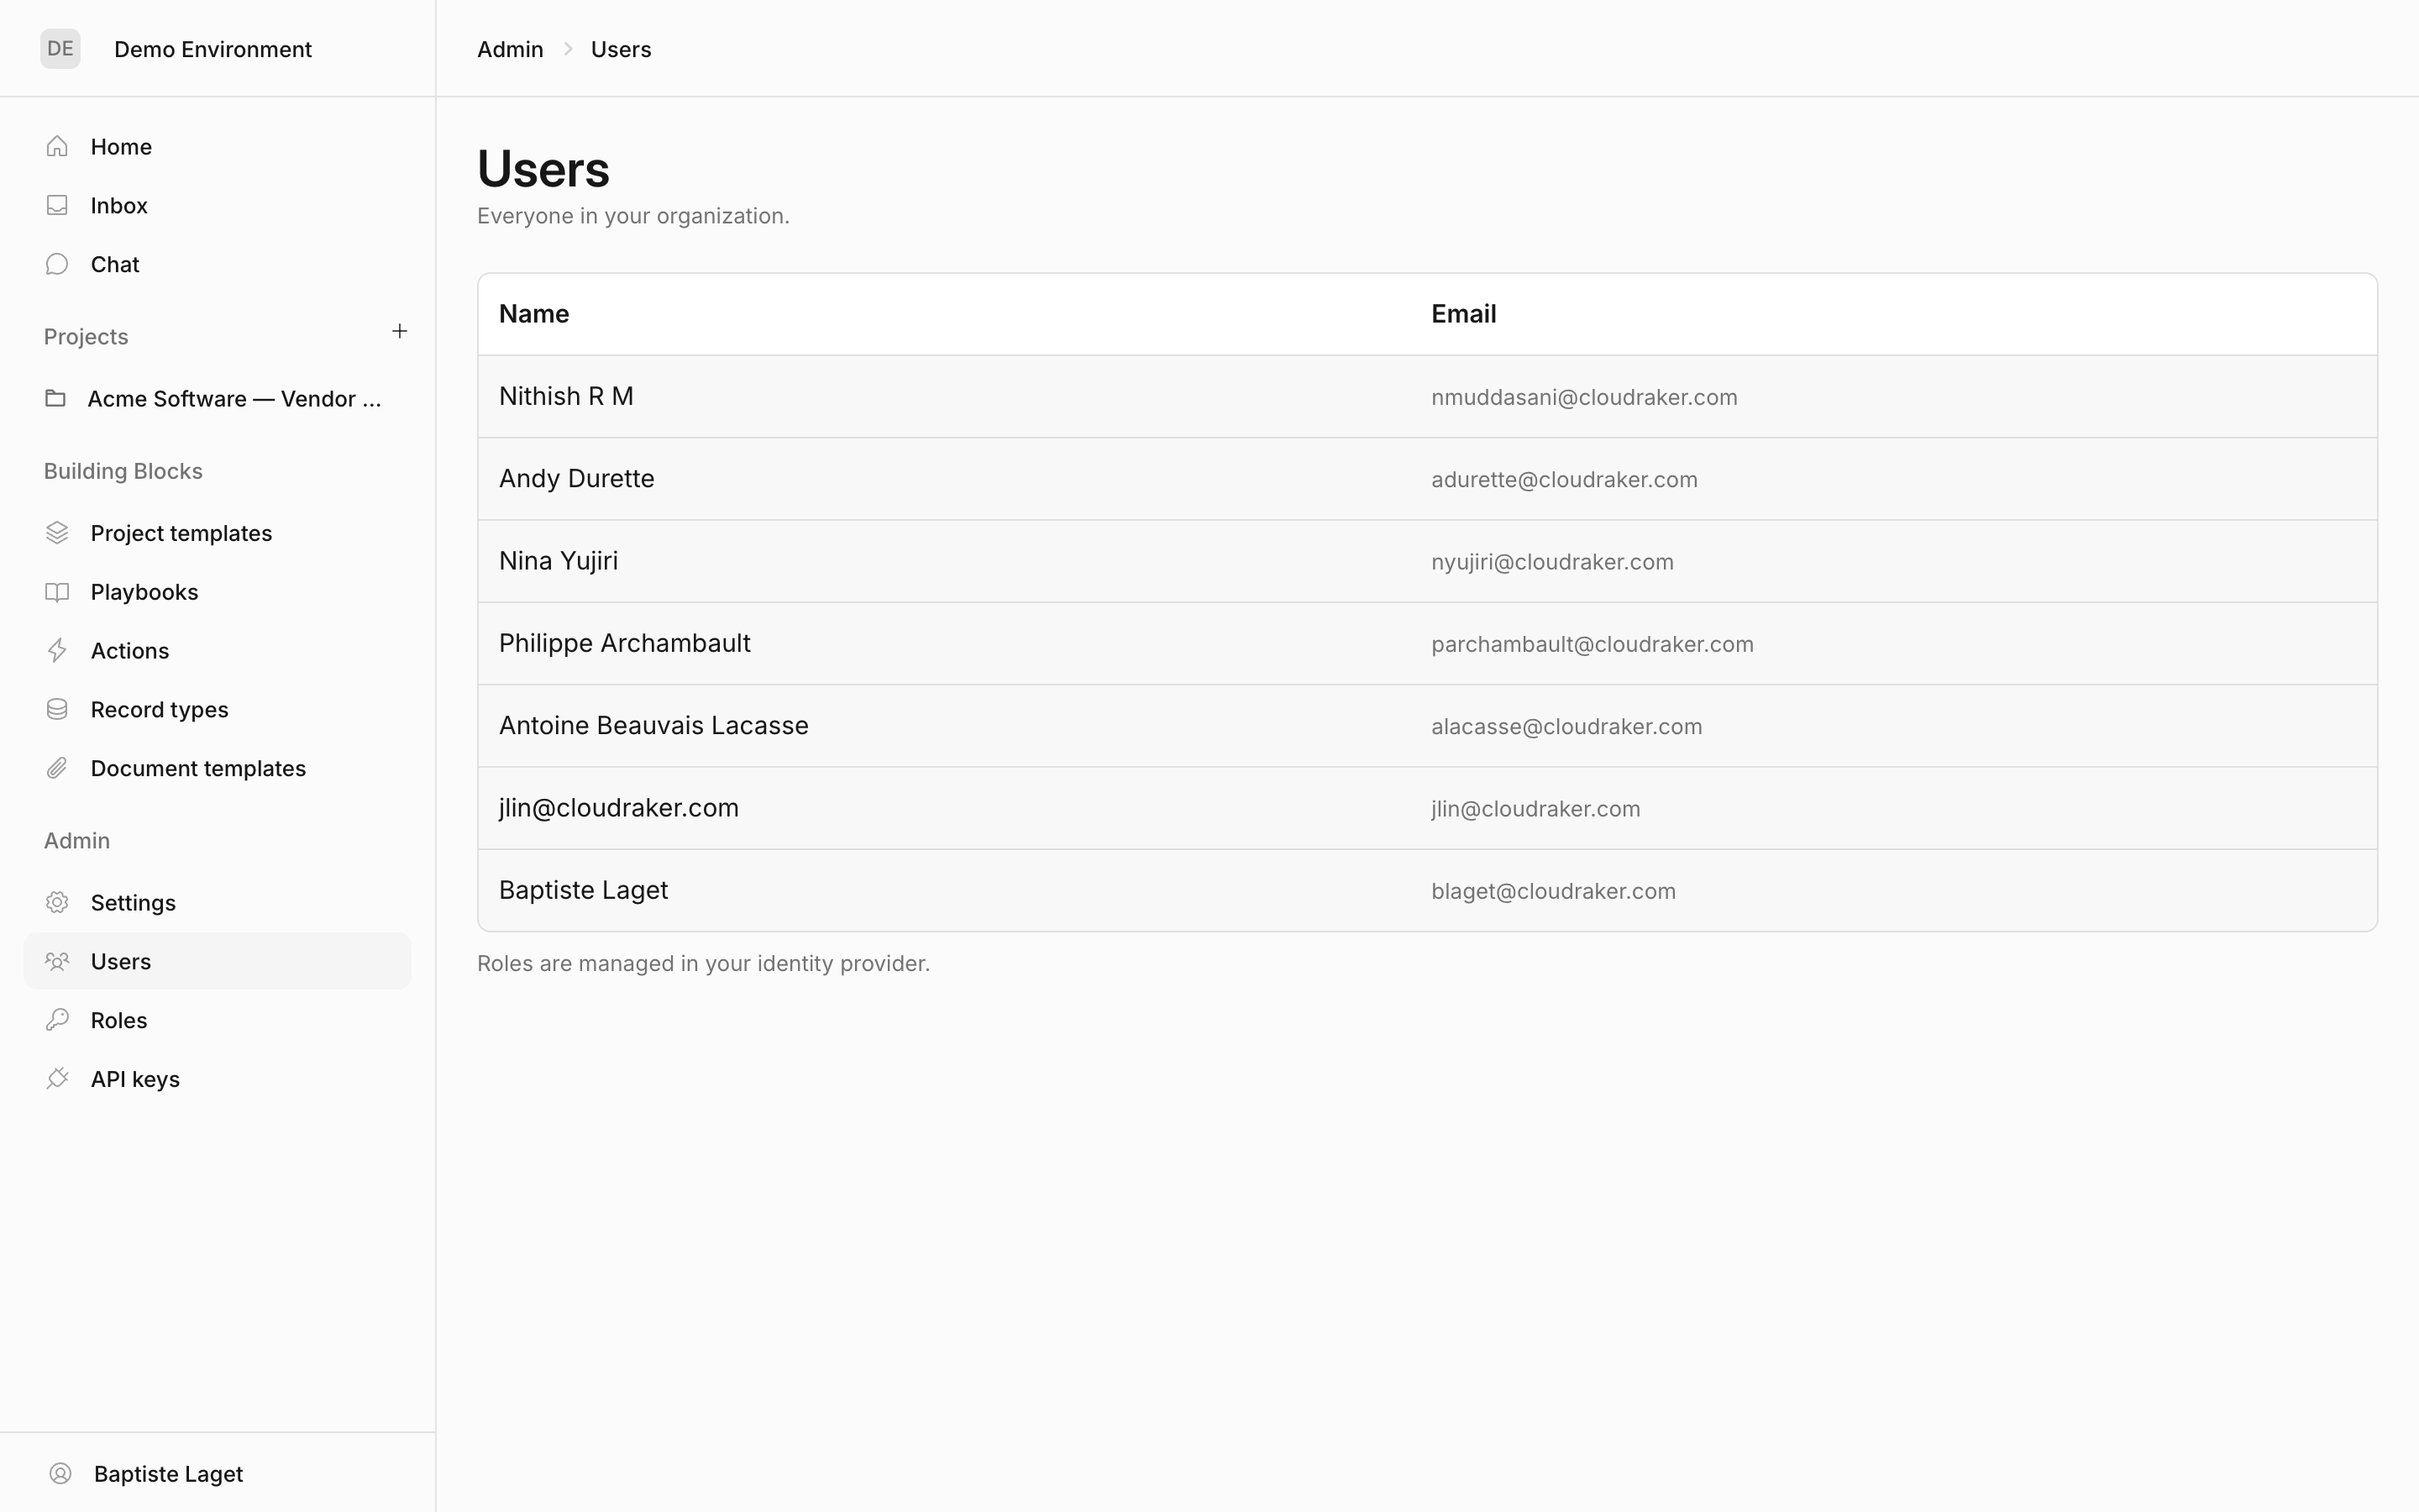Click the Home house icon
Viewport: 2419px width, 1512px height.
click(x=57, y=147)
